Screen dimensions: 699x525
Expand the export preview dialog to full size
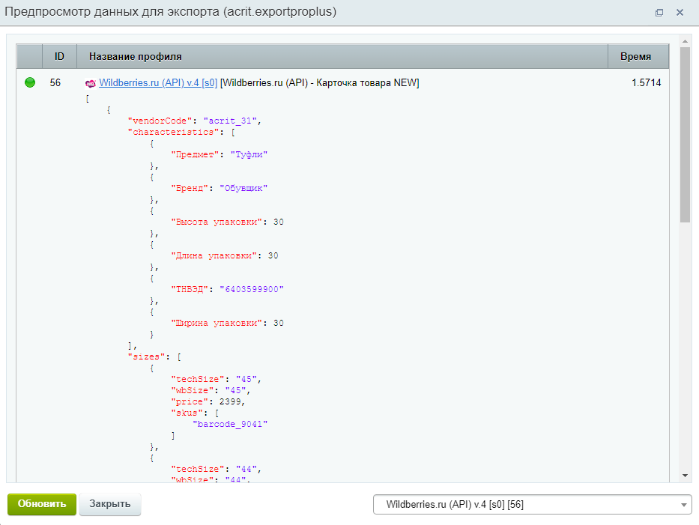pyautogui.click(x=659, y=13)
